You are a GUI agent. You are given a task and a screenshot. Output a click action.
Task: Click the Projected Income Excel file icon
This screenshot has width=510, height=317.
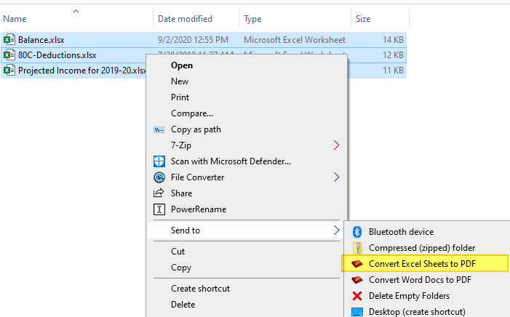(9, 71)
